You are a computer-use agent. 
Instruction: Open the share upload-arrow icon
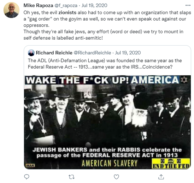click(x=161, y=177)
